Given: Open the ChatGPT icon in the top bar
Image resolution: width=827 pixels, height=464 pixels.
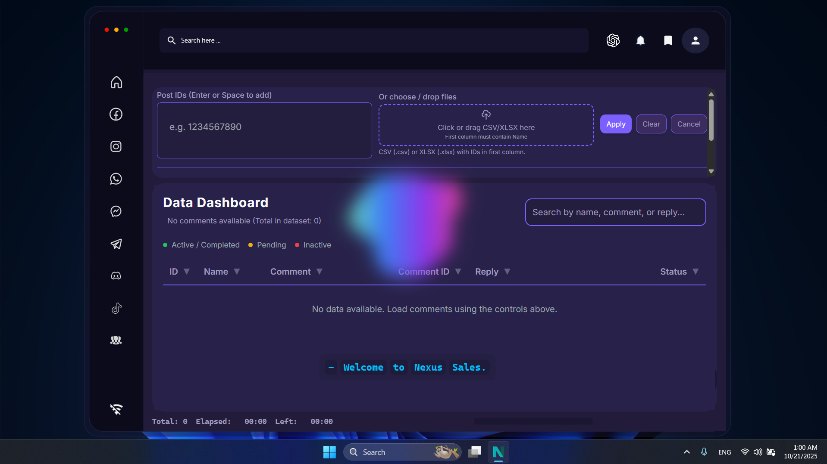Looking at the screenshot, I should 613,40.
